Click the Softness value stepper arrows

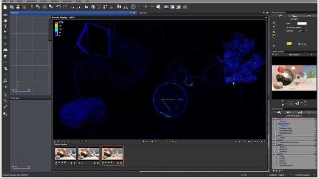click(306, 31)
